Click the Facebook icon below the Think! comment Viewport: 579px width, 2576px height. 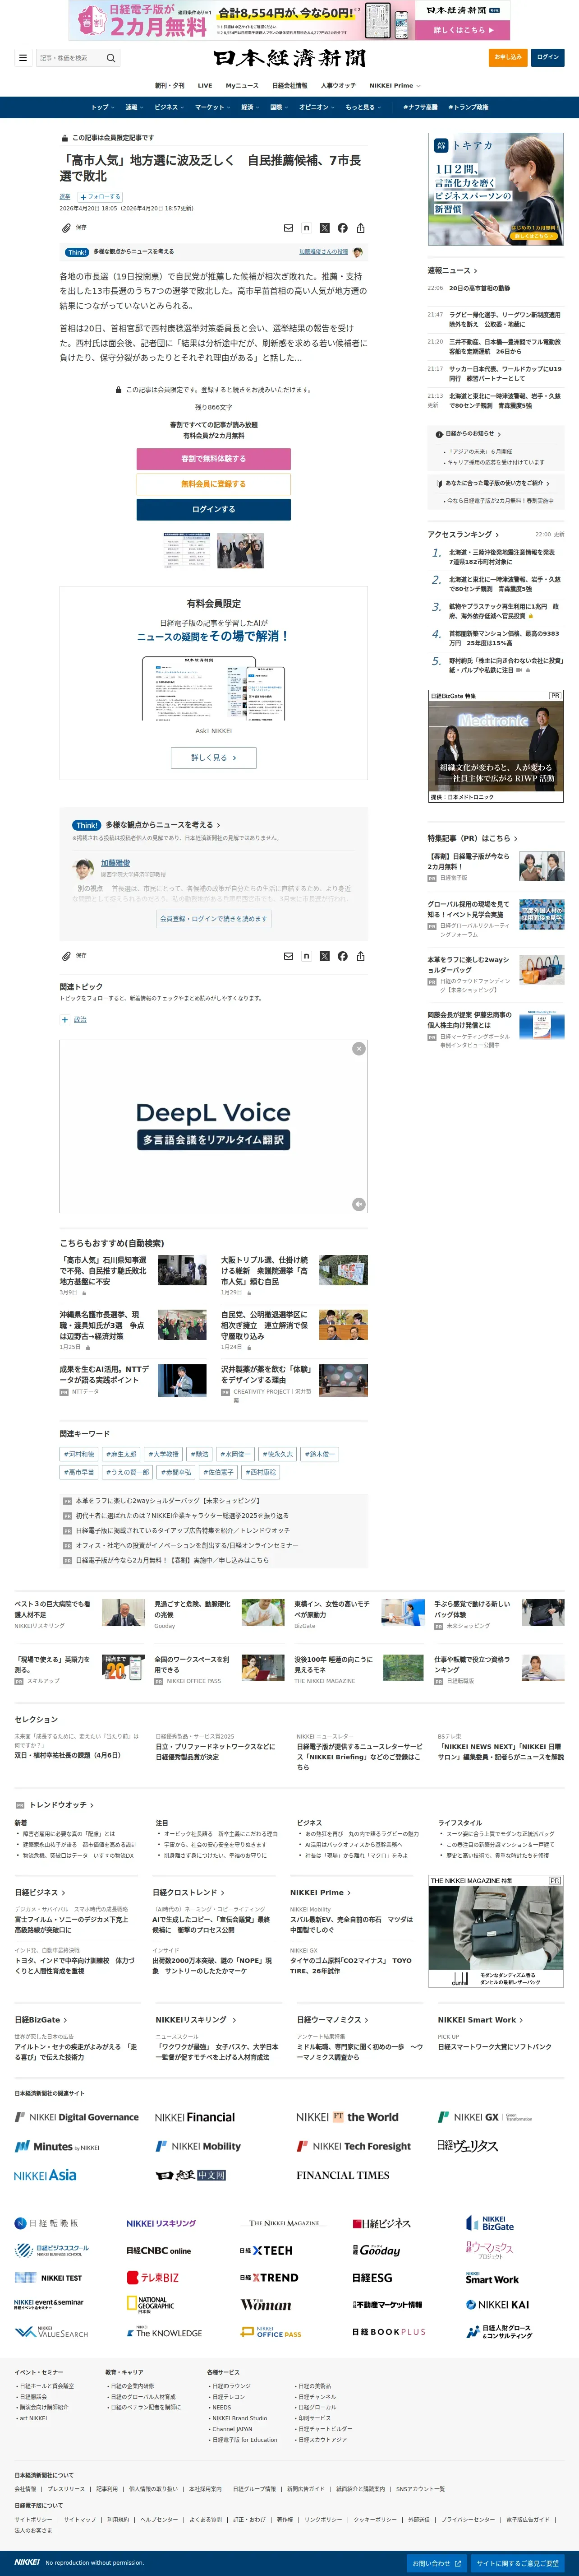pyautogui.click(x=342, y=956)
